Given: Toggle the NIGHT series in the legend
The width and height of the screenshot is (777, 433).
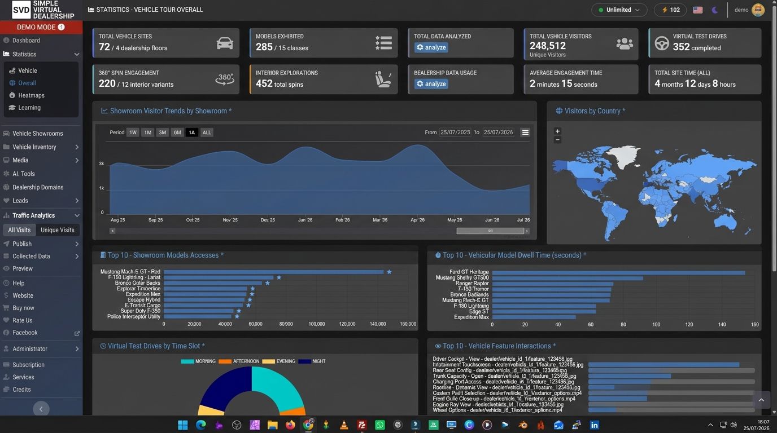Looking at the screenshot, I should coord(312,361).
